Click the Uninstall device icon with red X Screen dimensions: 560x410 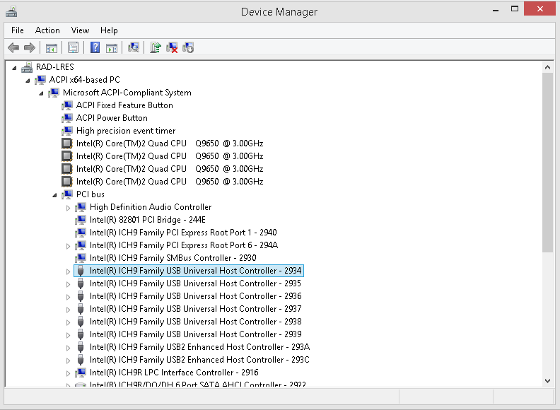click(172, 47)
